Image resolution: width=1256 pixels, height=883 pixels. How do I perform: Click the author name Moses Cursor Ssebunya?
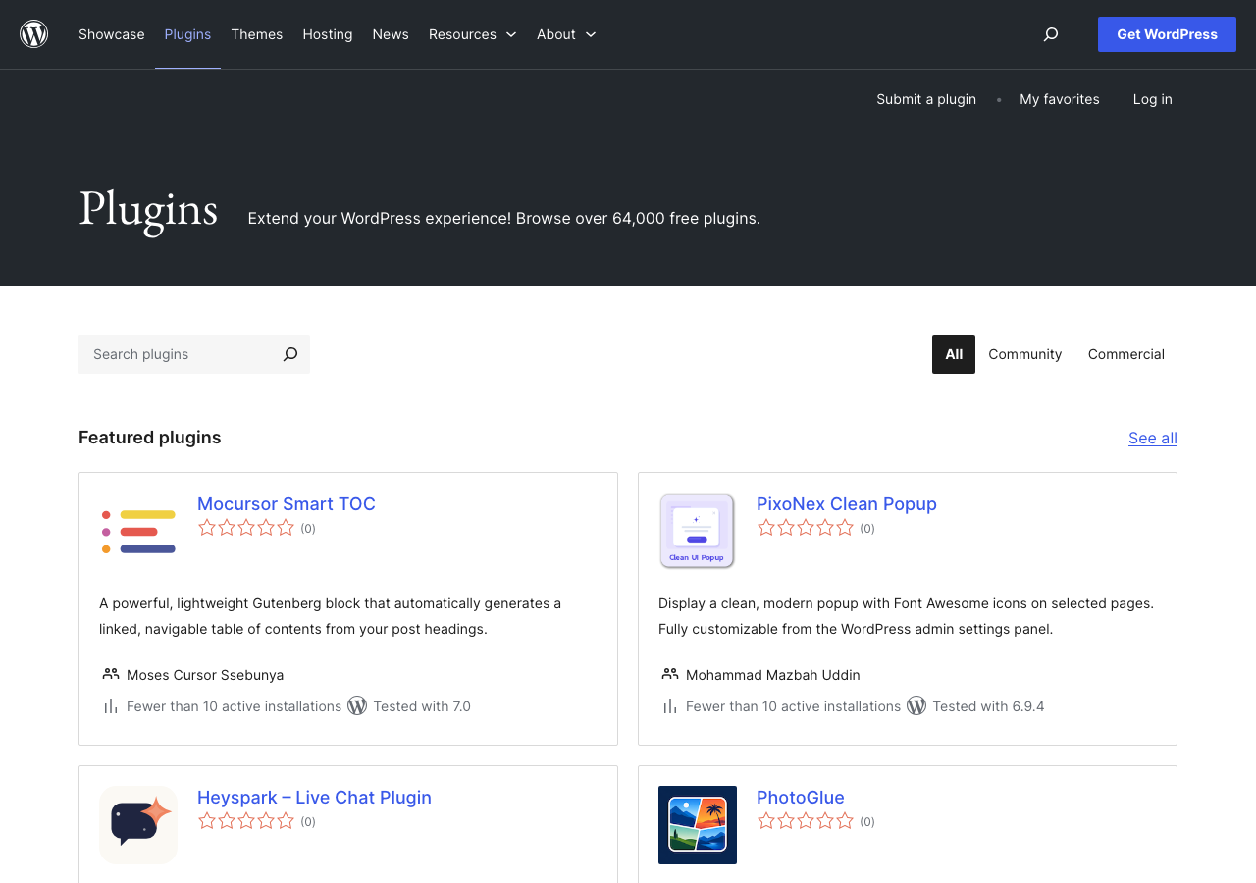click(205, 675)
